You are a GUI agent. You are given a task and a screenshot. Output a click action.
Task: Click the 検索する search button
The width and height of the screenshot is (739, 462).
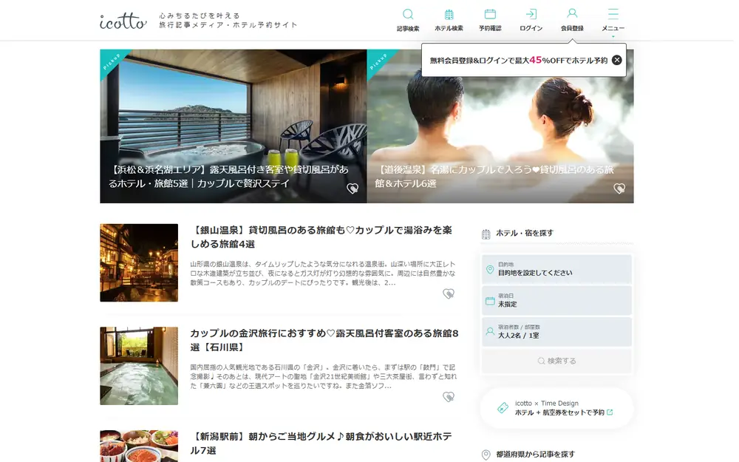pyautogui.click(x=556, y=361)
